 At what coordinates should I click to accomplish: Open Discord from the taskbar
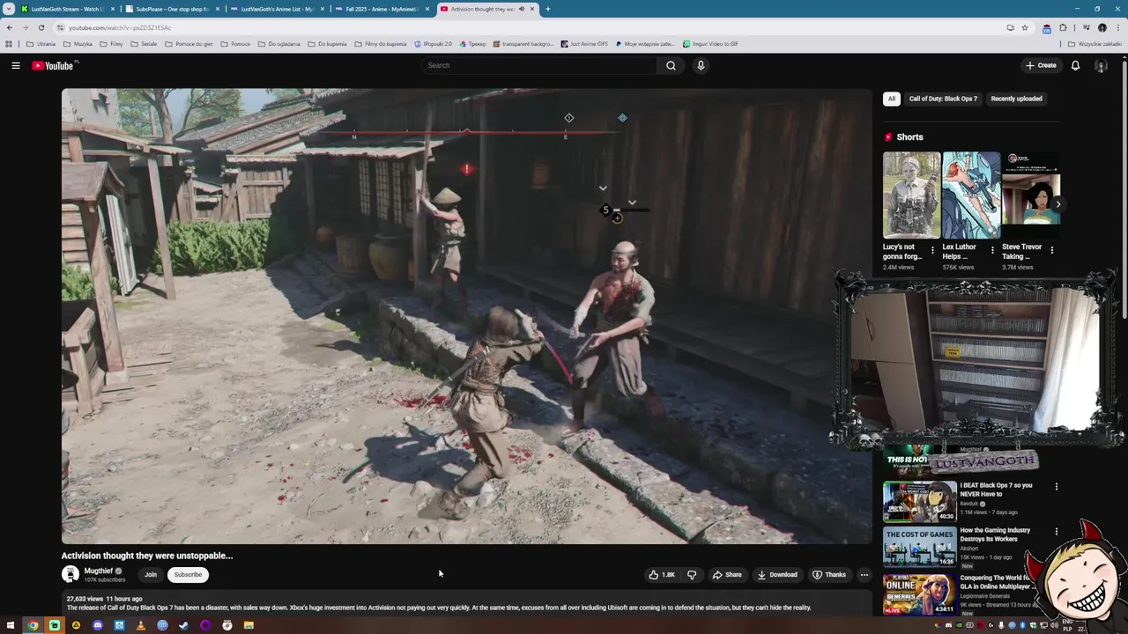[97, 625]
